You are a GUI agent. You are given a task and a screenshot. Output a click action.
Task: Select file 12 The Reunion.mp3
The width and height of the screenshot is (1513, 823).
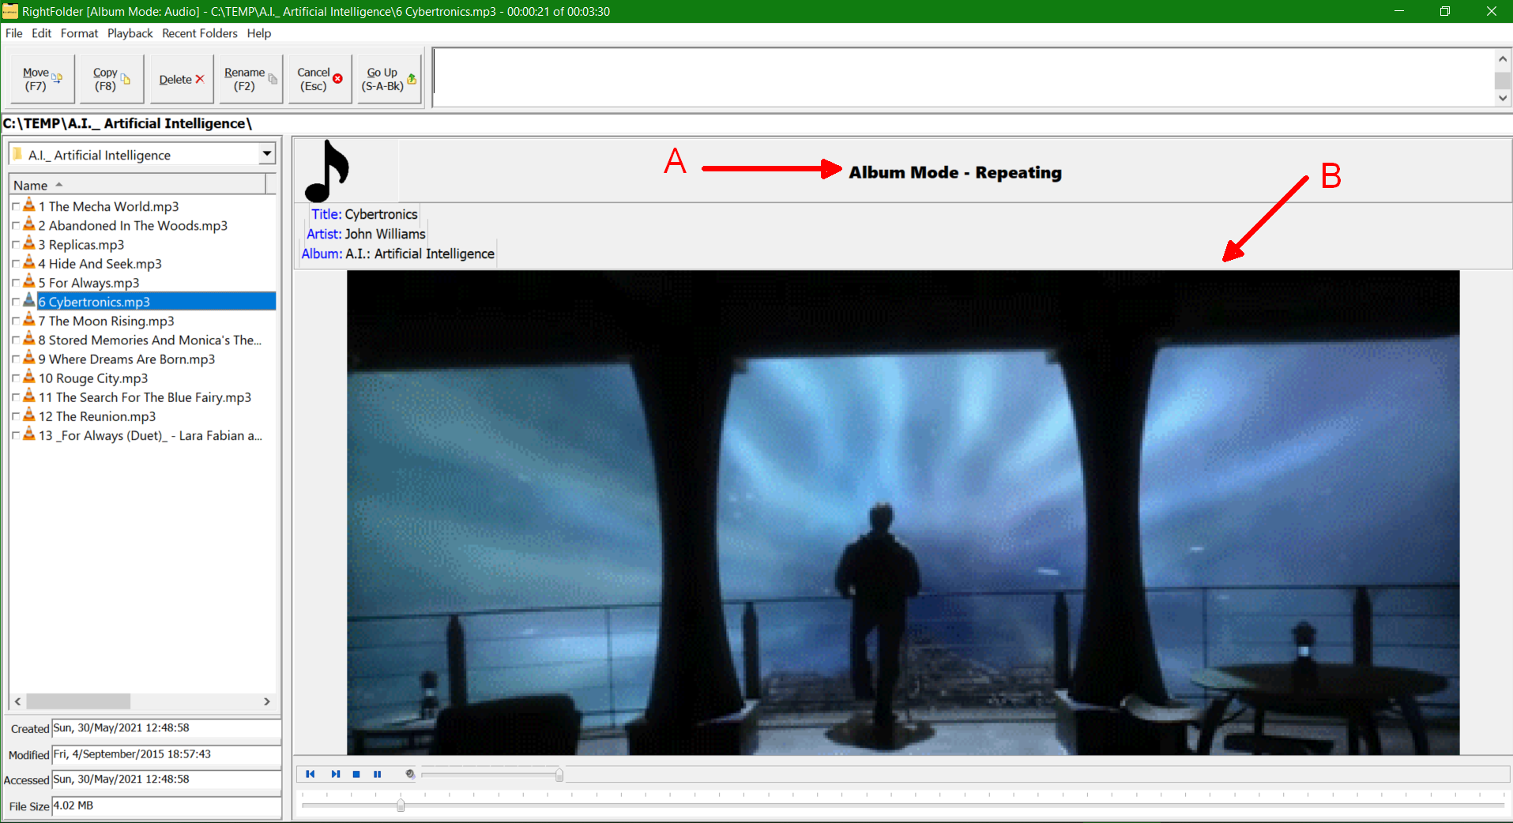97,416
